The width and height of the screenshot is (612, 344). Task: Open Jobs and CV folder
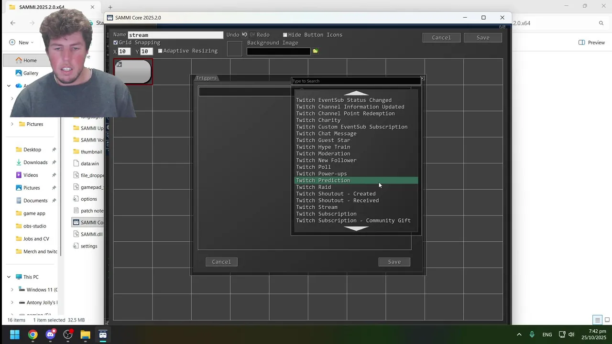tap(36, 239)
